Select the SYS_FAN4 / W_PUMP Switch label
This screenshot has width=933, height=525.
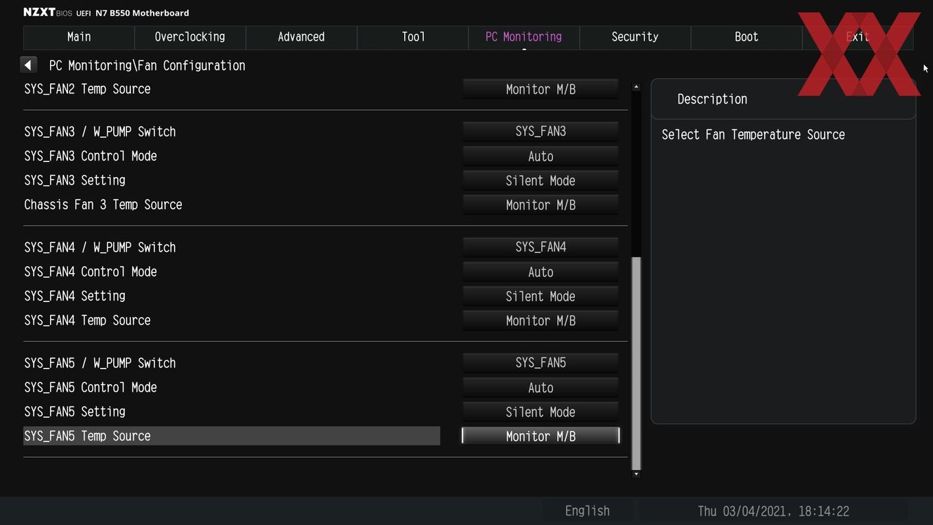click(100, 247)
